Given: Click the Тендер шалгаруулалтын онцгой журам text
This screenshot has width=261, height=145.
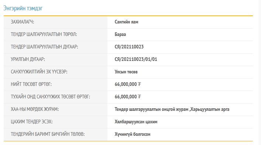Looking at the screenshot, I should (151, 109).
